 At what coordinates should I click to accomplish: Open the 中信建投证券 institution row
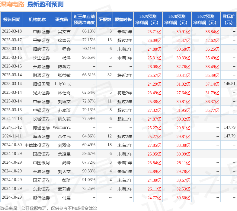tap(37, 145)
